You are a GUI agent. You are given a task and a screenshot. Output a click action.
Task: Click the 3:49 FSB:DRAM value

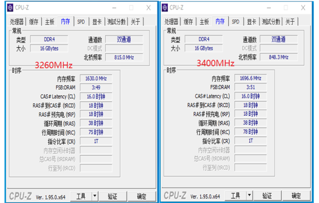(96, 87)
